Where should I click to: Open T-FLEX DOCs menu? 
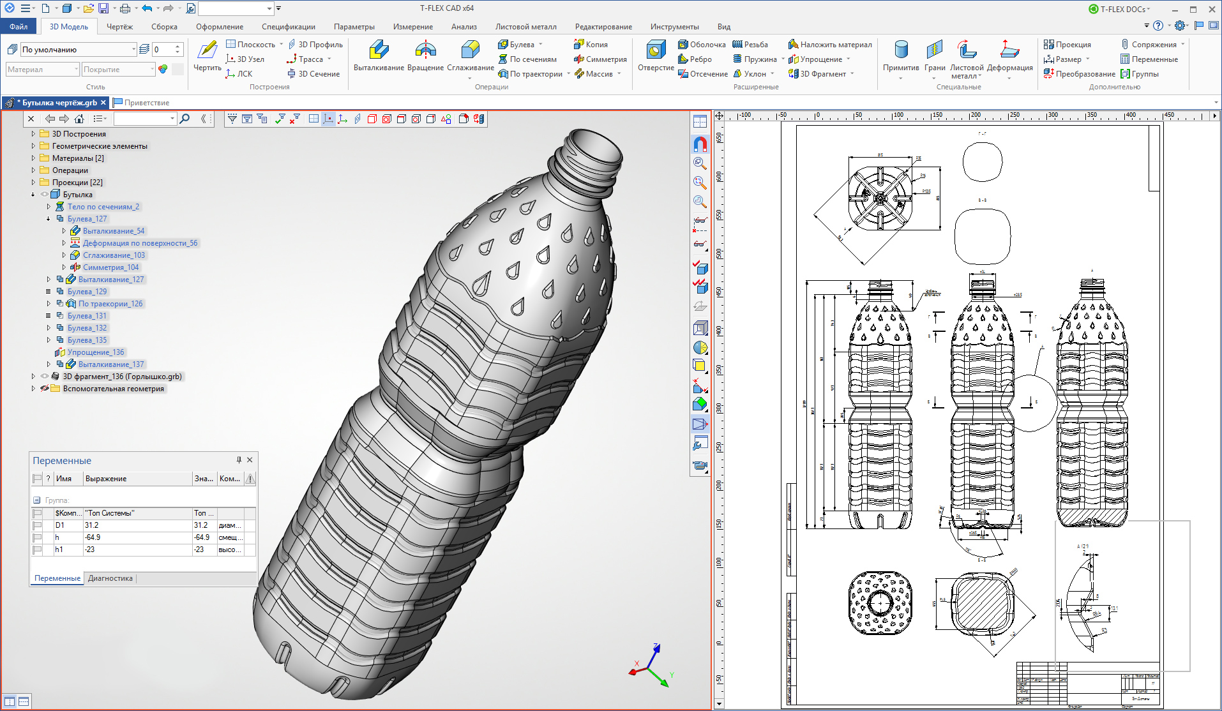[1119, 9]
